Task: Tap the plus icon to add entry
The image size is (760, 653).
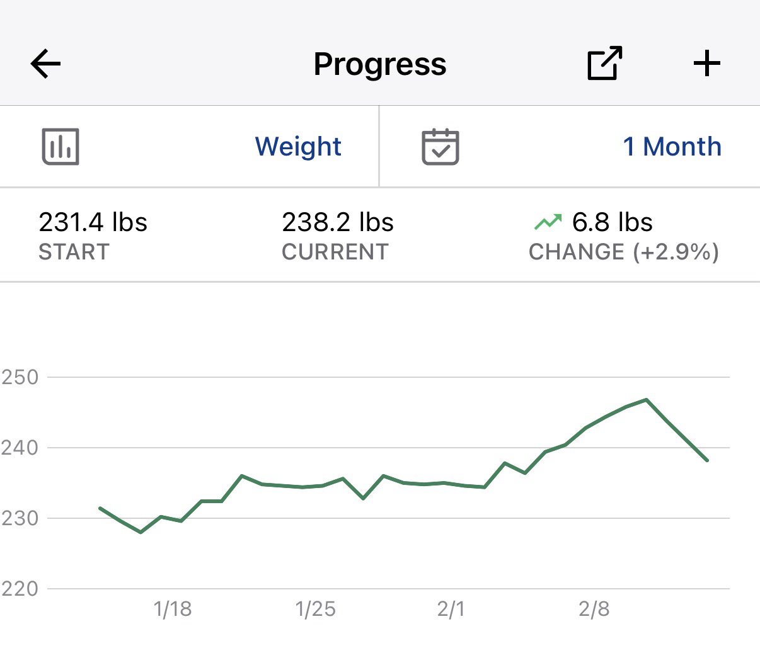Action: [706, 64]
